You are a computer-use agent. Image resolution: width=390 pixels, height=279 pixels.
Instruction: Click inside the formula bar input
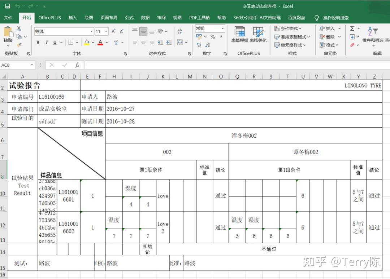(237, 65)
